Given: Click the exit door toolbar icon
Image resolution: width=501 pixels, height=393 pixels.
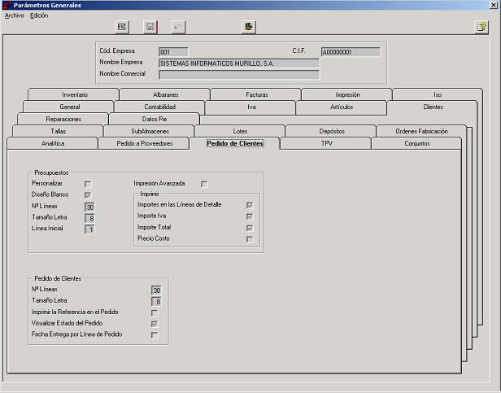Looking at the screenshot, I should [x=249, y=27].
